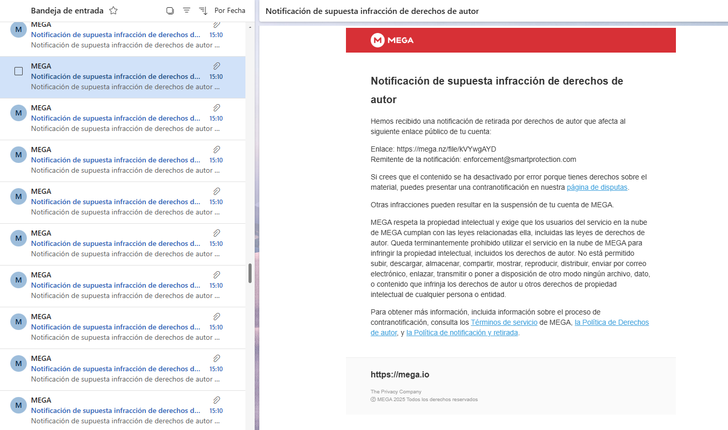Open the Términos de servicio link
Viewport: 728px width, 430px height.
pos(504,322)
